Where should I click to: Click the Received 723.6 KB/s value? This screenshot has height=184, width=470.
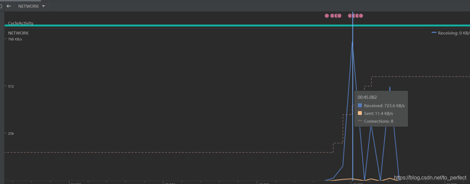coord(384,106)
